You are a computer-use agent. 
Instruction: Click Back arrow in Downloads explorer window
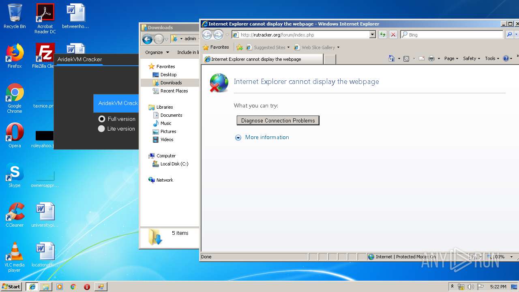(x=147, y=39)
